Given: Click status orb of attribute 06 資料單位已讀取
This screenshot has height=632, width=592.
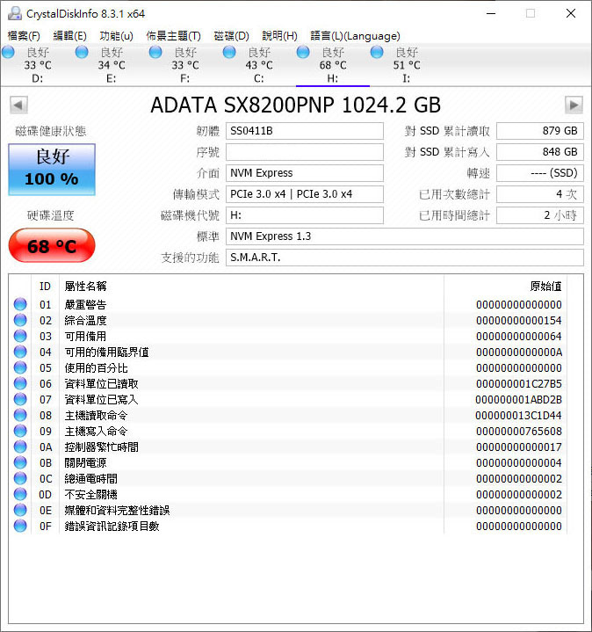Looking at the screenshot, I should click(x=20, y=383).
